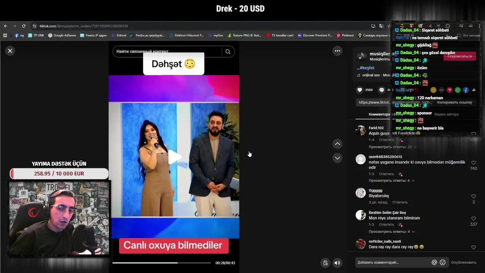Open Узнать IP адрес bookmark

[x=93, y=35]
